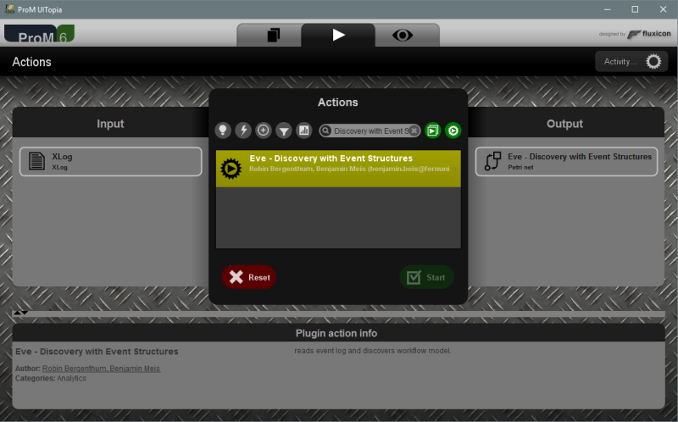678x422 pixels.
Task: Open the views tab with eye icon
Action: (403, 35)
